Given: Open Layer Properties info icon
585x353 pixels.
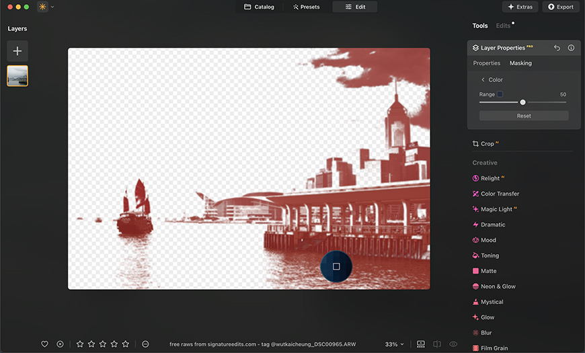Looking at the screenshot, I should coord(571,48).
